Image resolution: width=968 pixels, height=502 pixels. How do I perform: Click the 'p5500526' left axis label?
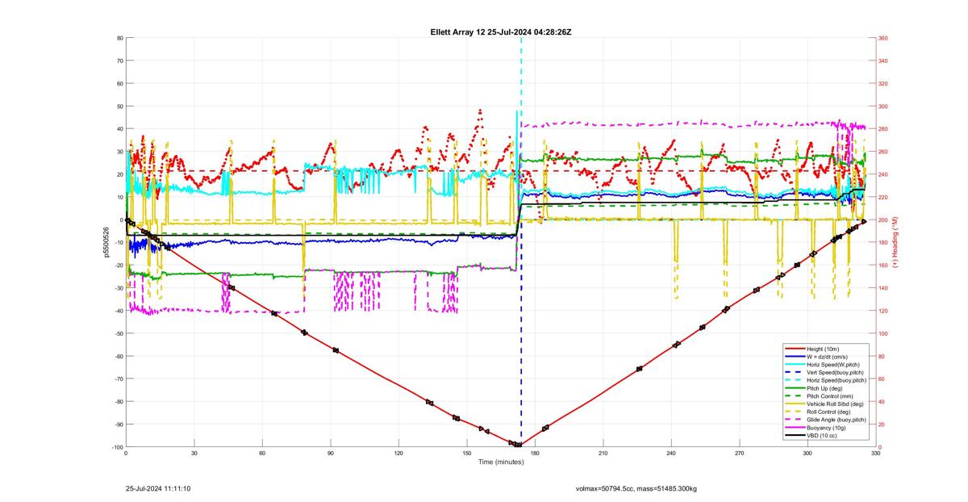coord(105,242)
